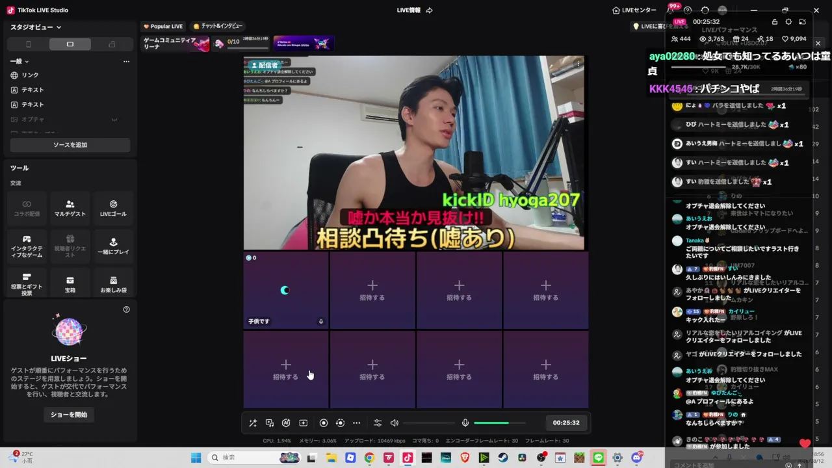Image resolution: width=832 pixels, height=468 pixels.
Task: Open the マルチゲスト tool
Action: [x=70, y=209]
